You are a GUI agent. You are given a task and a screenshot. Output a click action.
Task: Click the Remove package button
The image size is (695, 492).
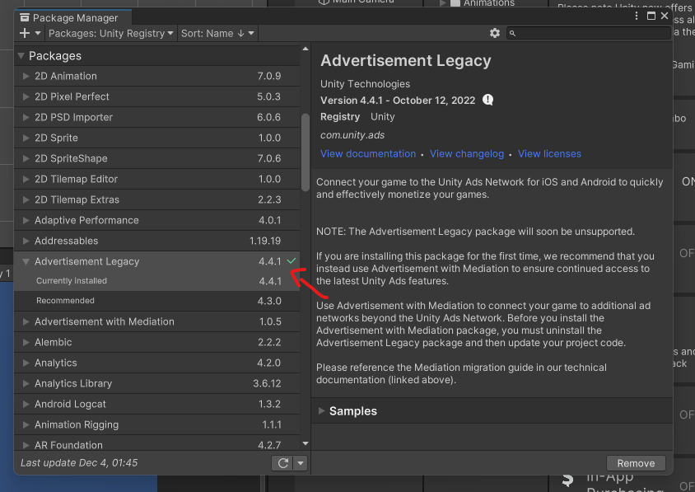[x=636, y=463]
